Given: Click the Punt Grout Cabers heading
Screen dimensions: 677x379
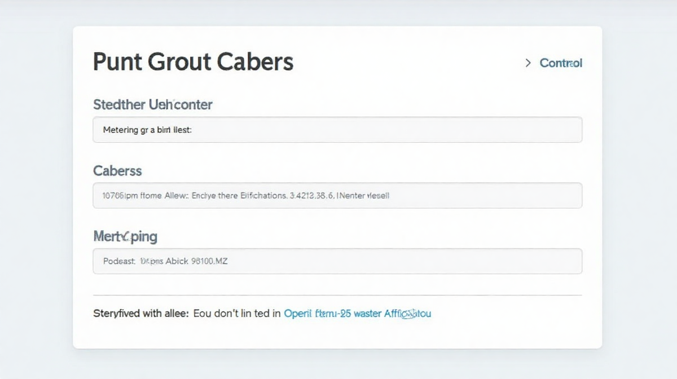Looking at the screenshot, I should point(193,61).
